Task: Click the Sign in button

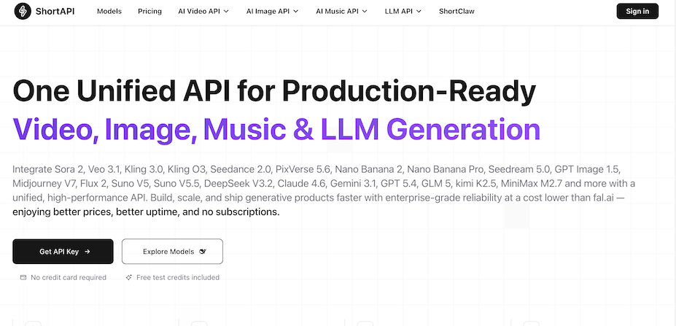Action: coord(637,11)
